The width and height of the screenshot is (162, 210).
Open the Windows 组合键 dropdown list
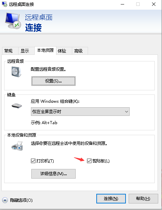pyautogui.click(x=80, y=111)
